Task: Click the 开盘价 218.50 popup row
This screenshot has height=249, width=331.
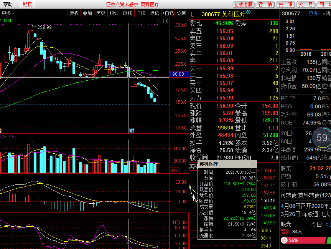Action: tap(227, 184)
